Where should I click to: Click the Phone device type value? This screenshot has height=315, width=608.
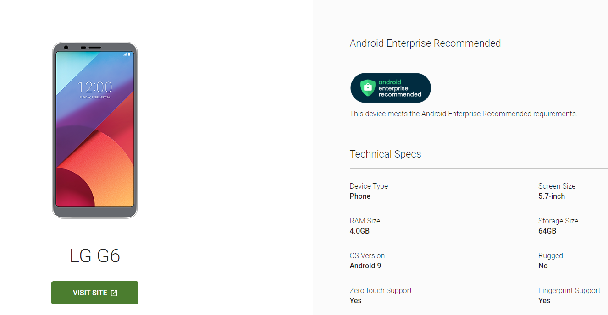(360, 196)
